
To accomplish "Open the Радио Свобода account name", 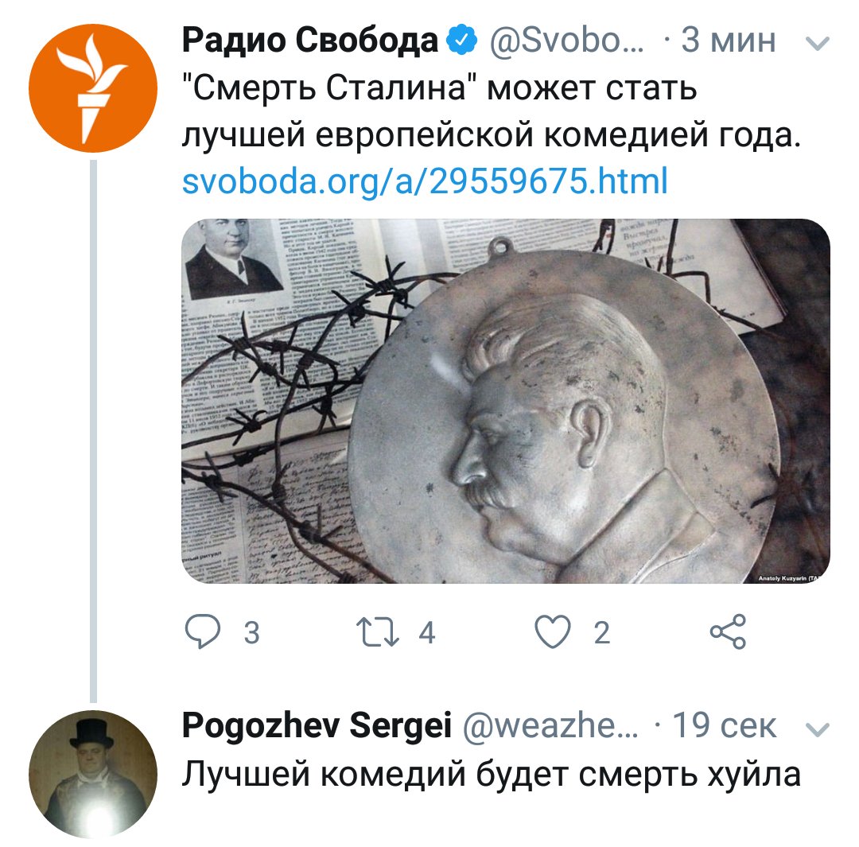I will point(310,40).
